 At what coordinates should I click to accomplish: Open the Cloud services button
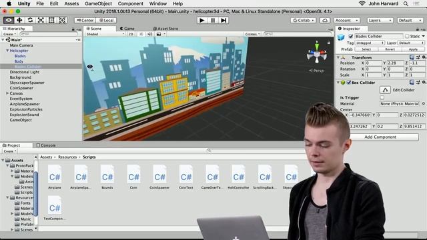coord(325,20)
